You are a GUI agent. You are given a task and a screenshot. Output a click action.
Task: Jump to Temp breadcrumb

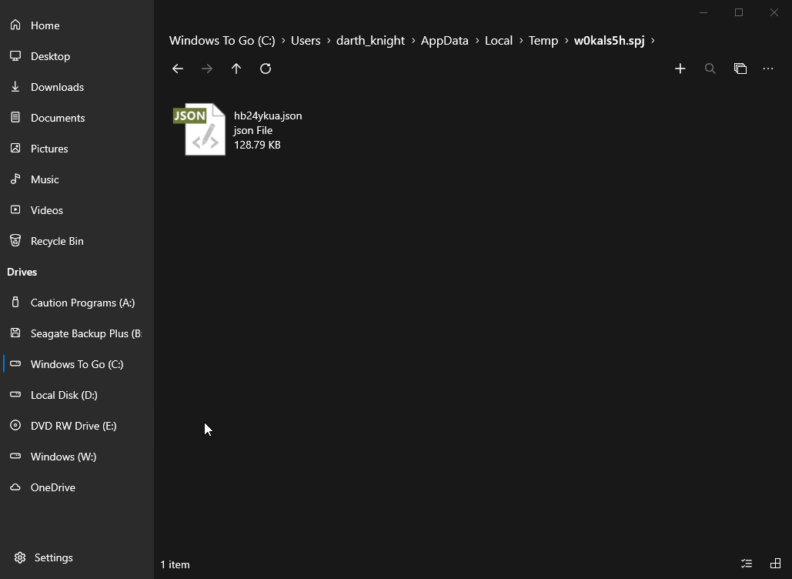coord(543,40)
